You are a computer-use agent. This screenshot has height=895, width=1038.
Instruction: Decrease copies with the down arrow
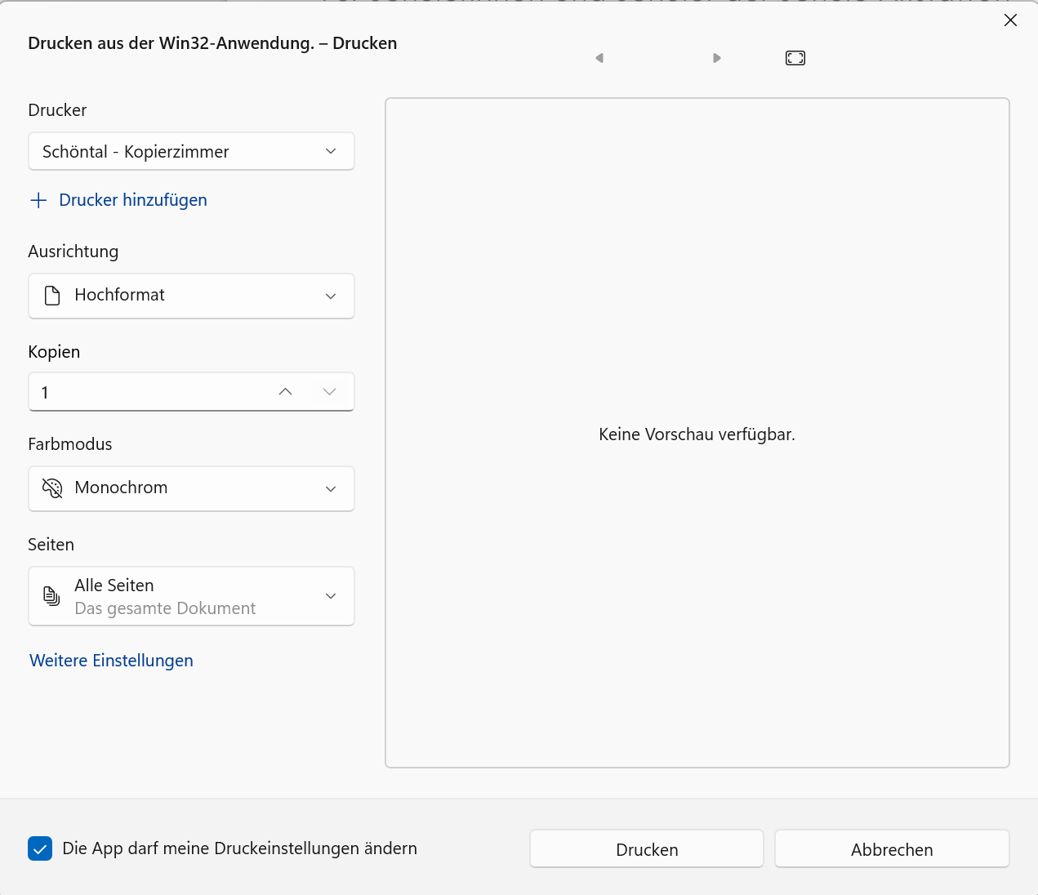click(x=329, y=392)
